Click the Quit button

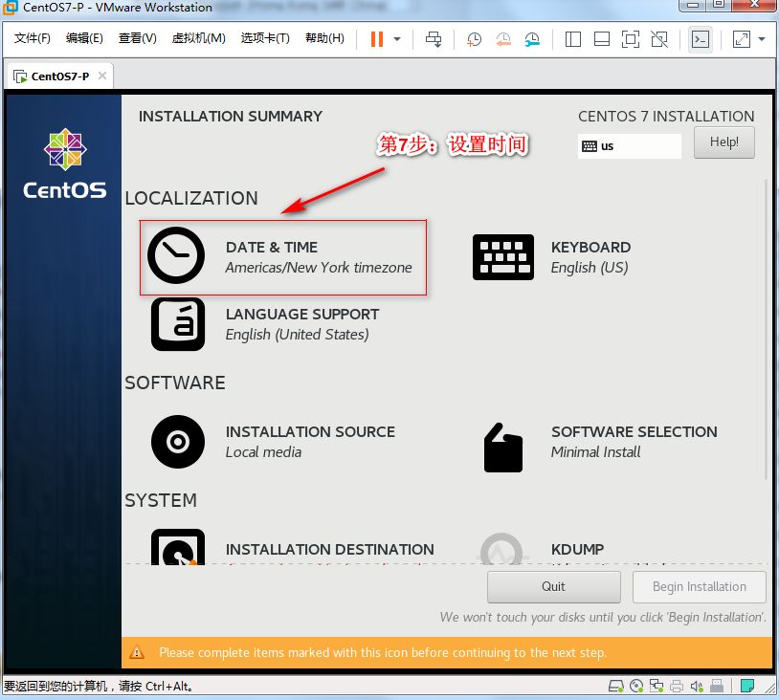click(553, 586)
